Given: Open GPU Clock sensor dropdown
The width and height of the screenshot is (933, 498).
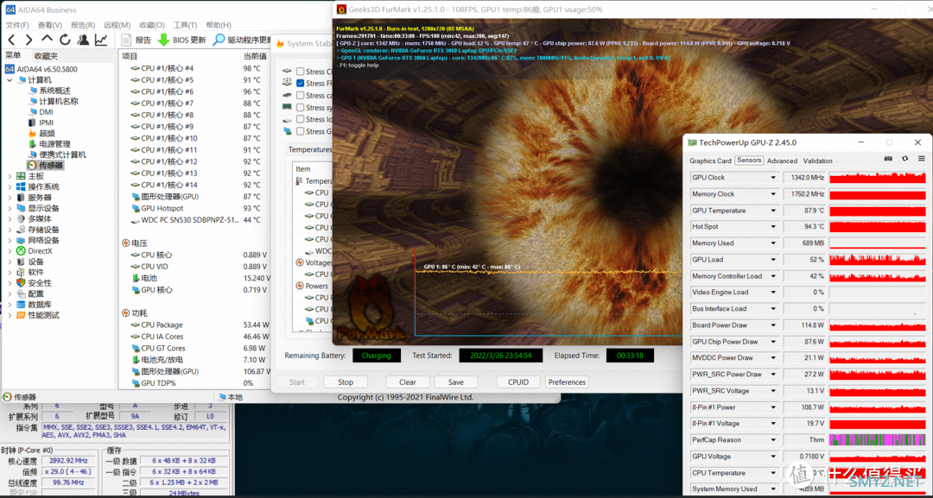Looking at the screenshot, I should (x=773, y=178).
